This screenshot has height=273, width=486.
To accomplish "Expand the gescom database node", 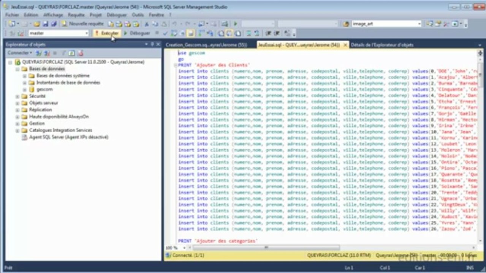I will coord(24,89).
